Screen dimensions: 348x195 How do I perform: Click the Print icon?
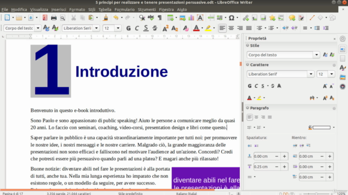coord(54,18)
